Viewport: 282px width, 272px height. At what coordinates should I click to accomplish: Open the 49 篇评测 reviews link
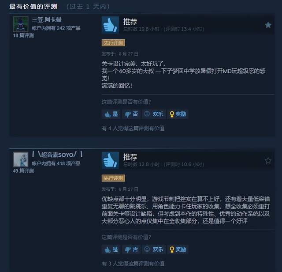23,171
